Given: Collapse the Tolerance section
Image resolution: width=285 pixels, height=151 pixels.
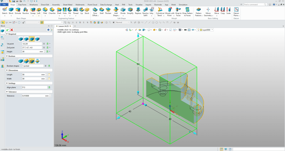Looking at the screenshot, I should [x=7, y=92].
